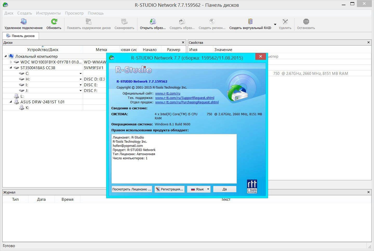Open dropdown arrow next to Создать виртуальный RAID

[x=275, y=25]
